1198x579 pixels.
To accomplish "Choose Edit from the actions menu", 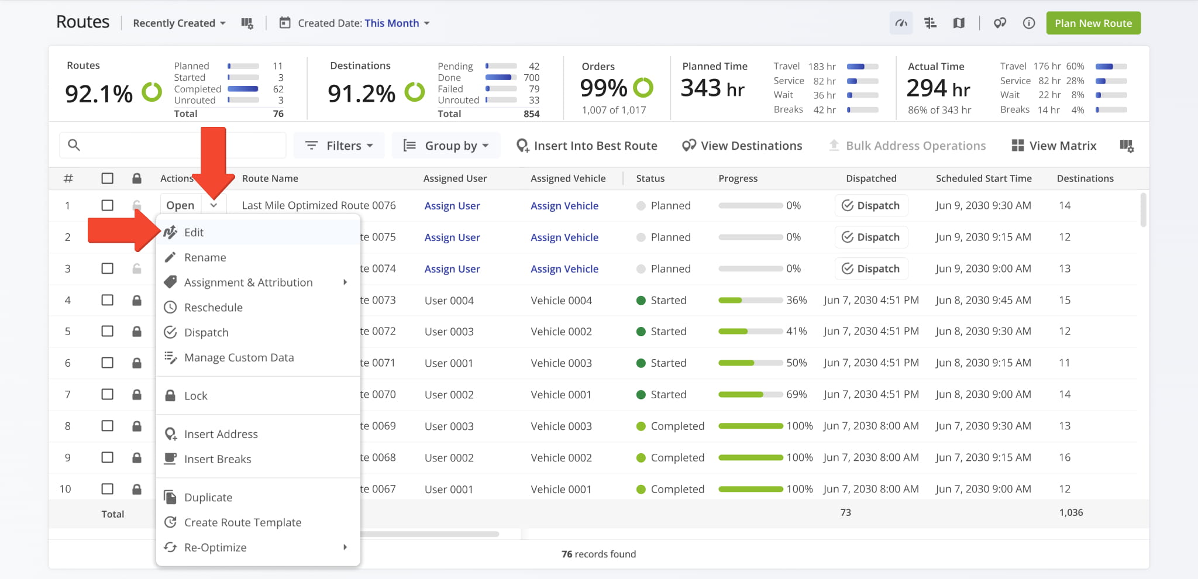I will tap(258, 232).
